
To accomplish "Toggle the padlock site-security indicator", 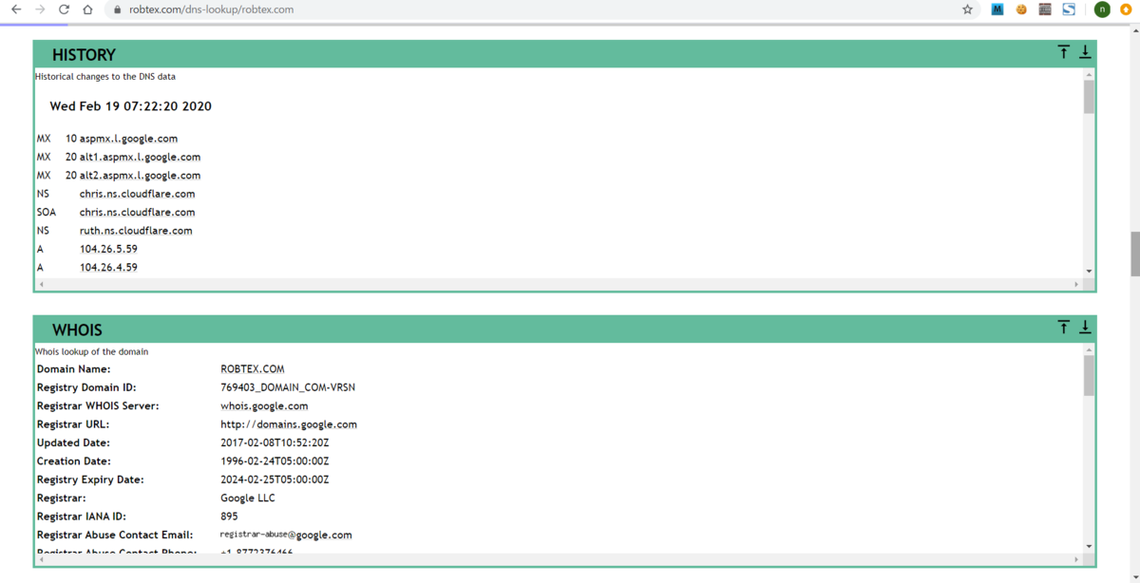I will [x=116, y=9].
